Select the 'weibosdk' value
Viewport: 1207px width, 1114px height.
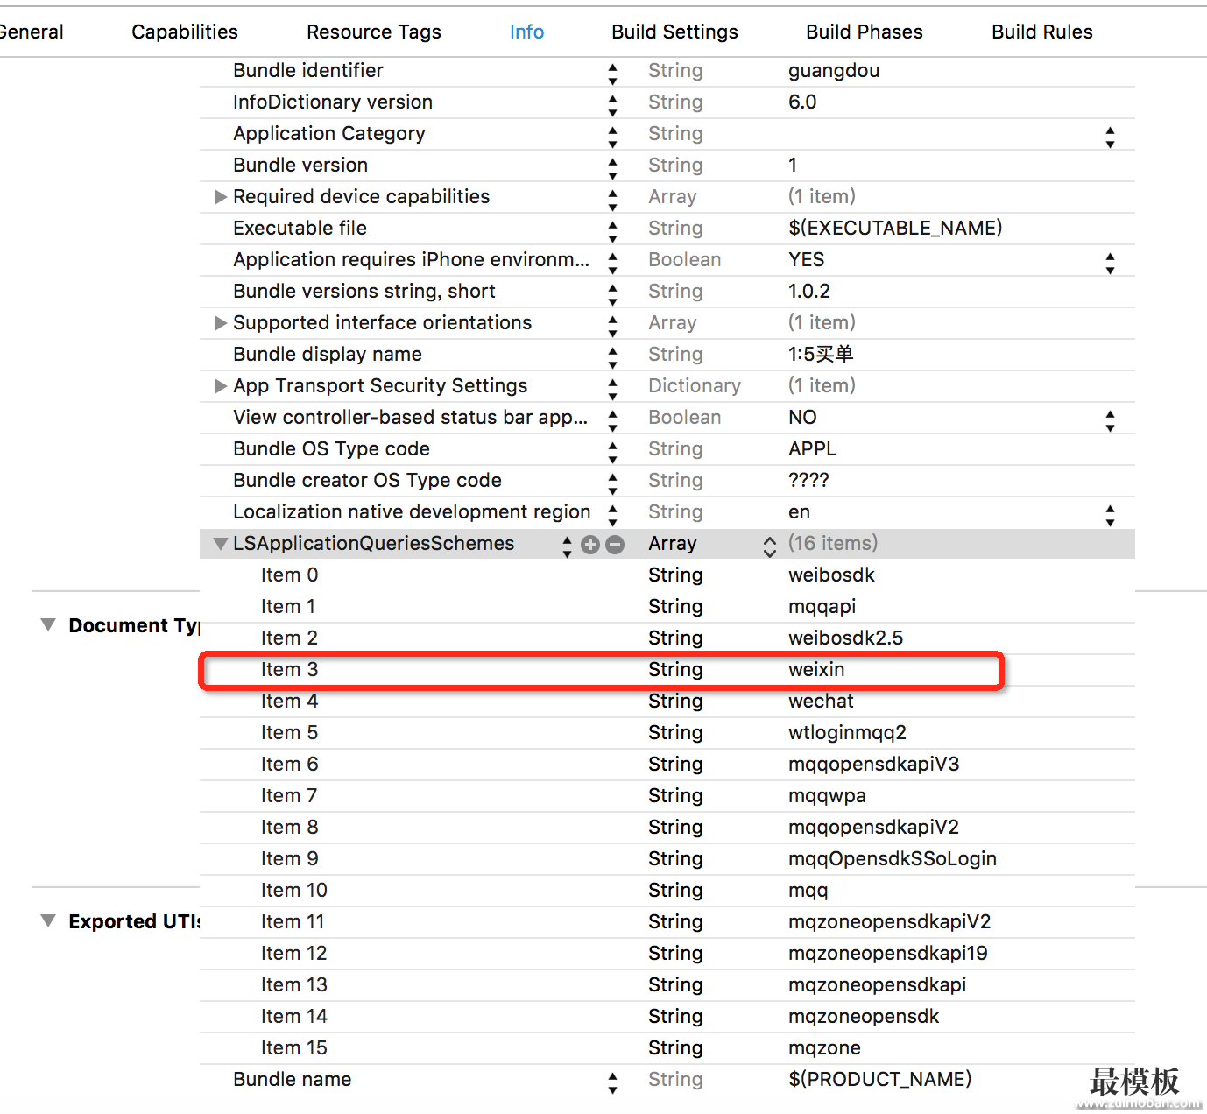pos(831,575)
